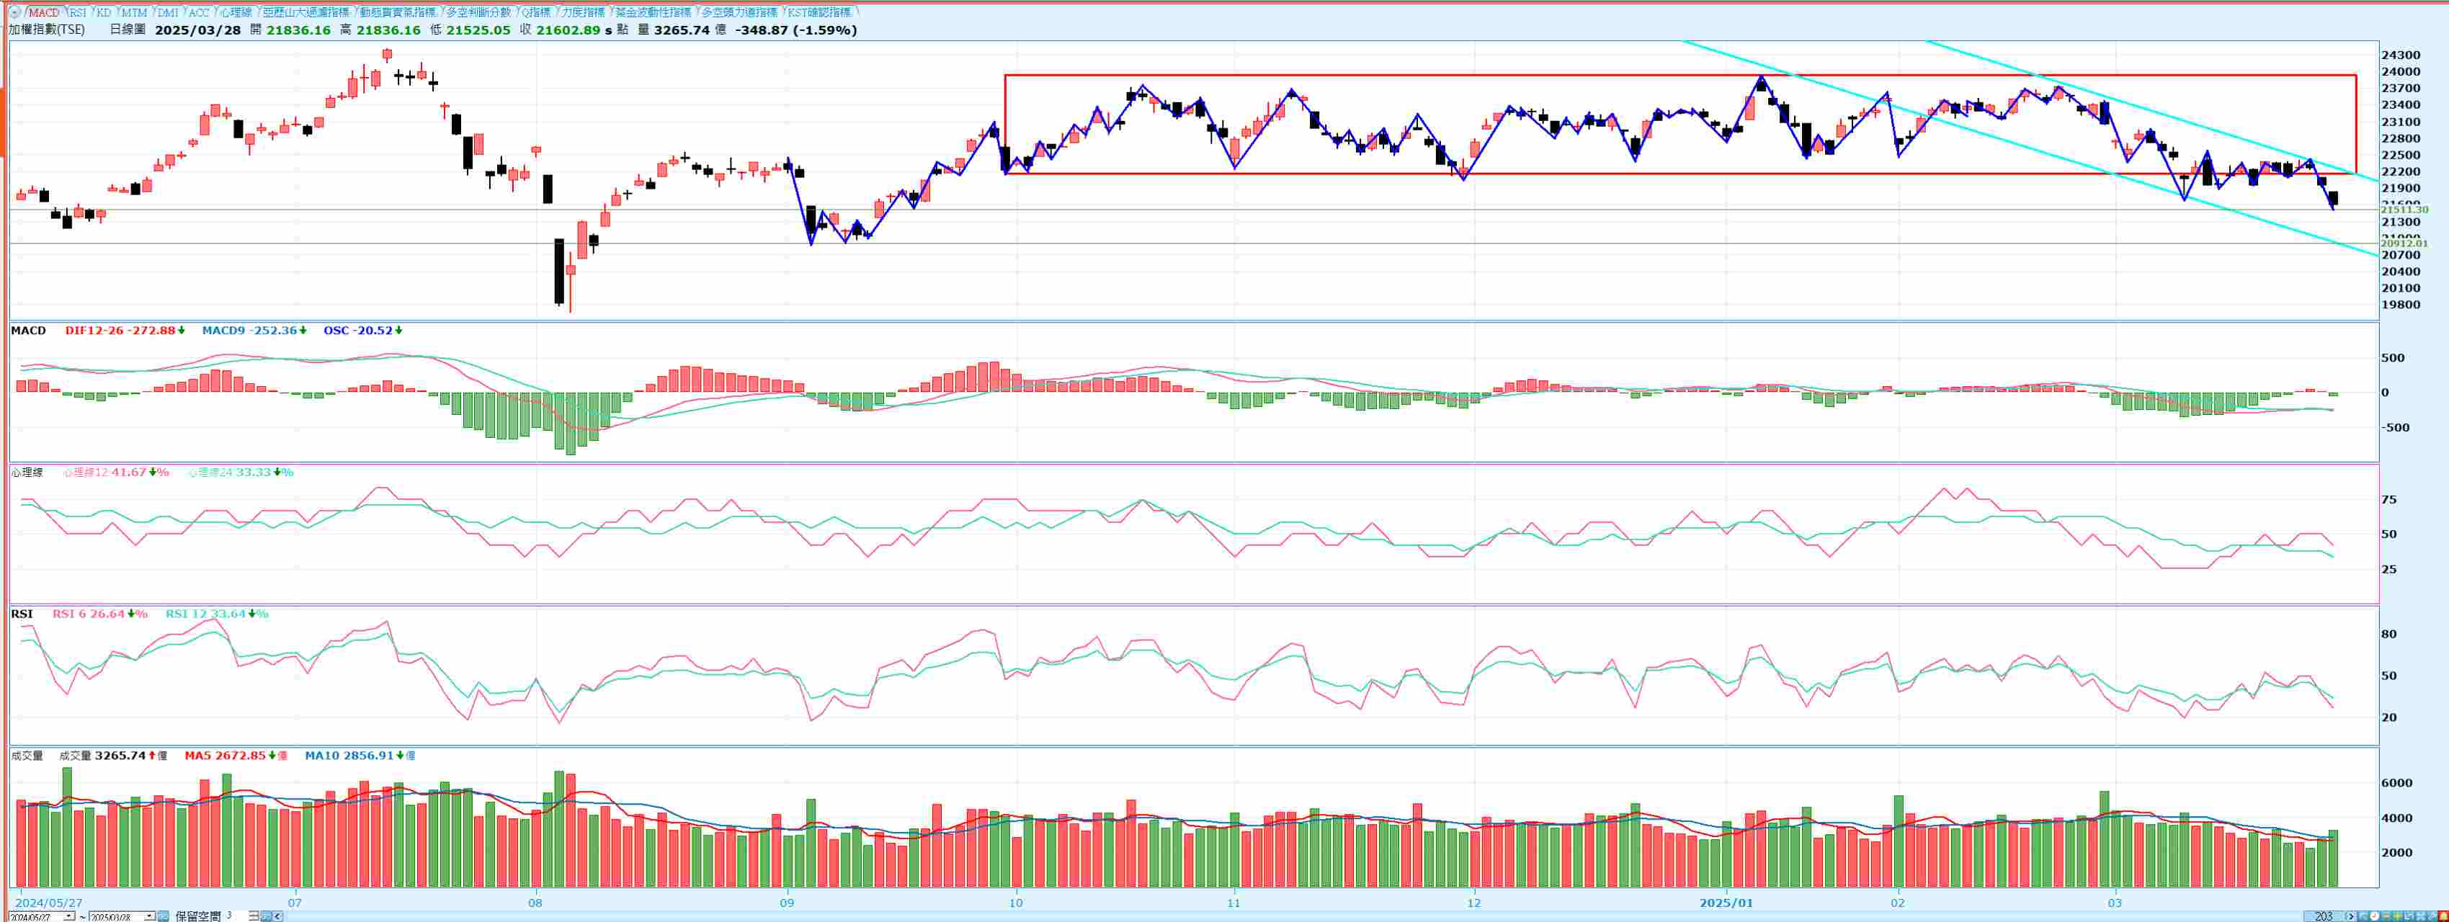Open the KD indicator tab

(x=104, y=12)
